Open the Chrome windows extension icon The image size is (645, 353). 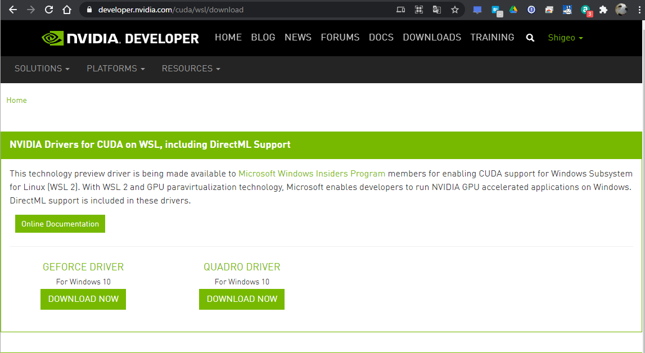click(x=549, y=10)
